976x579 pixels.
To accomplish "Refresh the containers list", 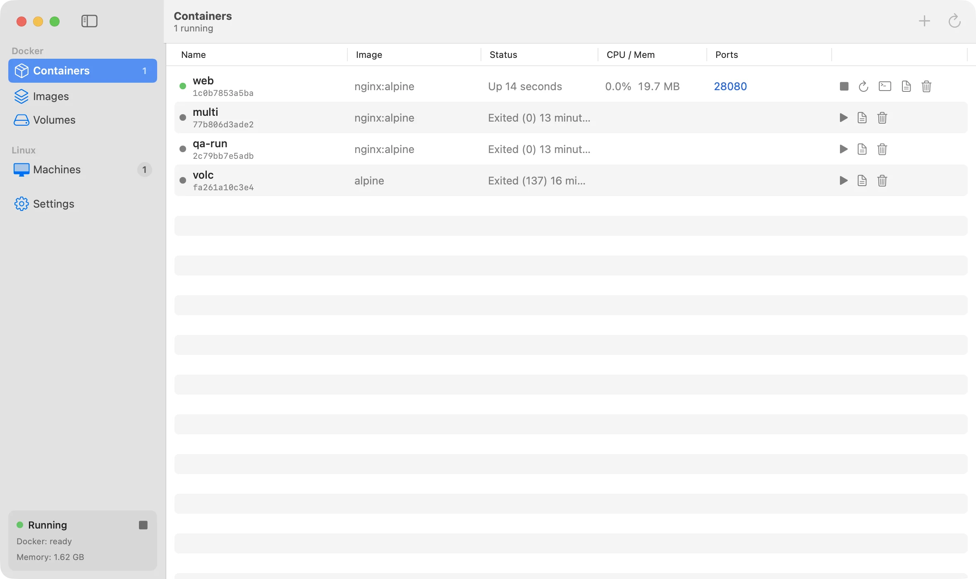I will pyautogui.click(x=954, y=21).
